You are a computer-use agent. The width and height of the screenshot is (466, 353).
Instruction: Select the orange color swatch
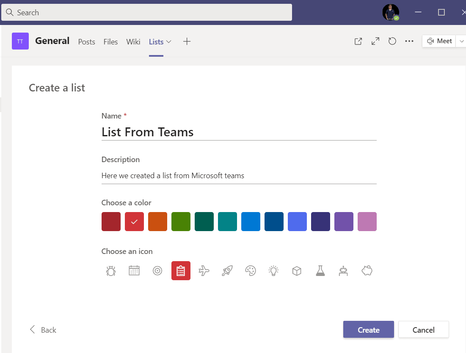[x=157, y=221]
